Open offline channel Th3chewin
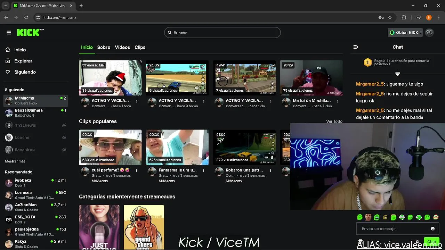445x250 pixels. (35, 125)
